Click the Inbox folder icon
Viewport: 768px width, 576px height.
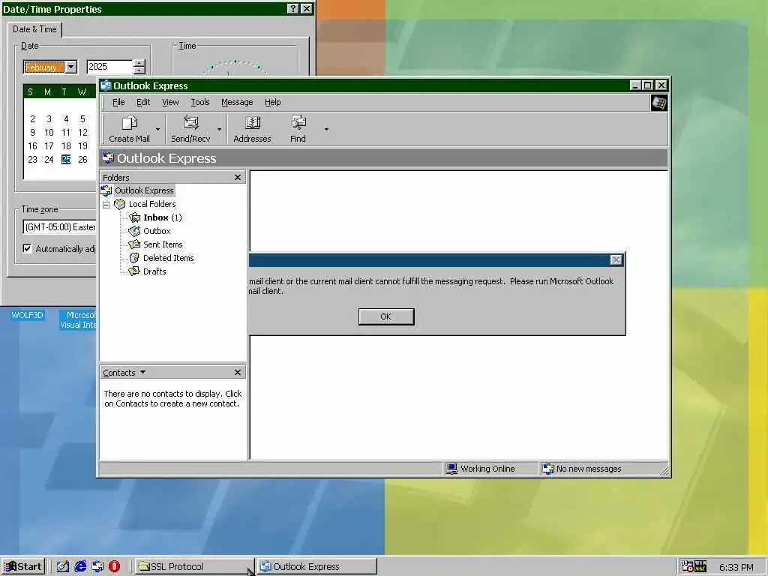(x=135, y=217)
